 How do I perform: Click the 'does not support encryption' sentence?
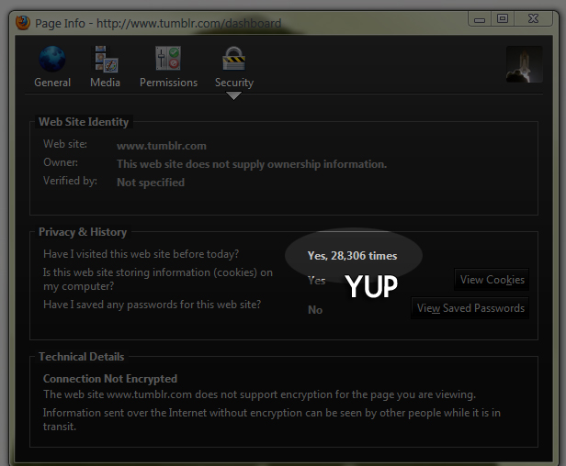click(x=259, y=394)
